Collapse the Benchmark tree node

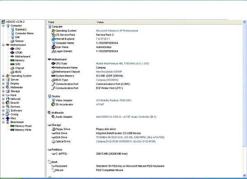pos(3,122)
